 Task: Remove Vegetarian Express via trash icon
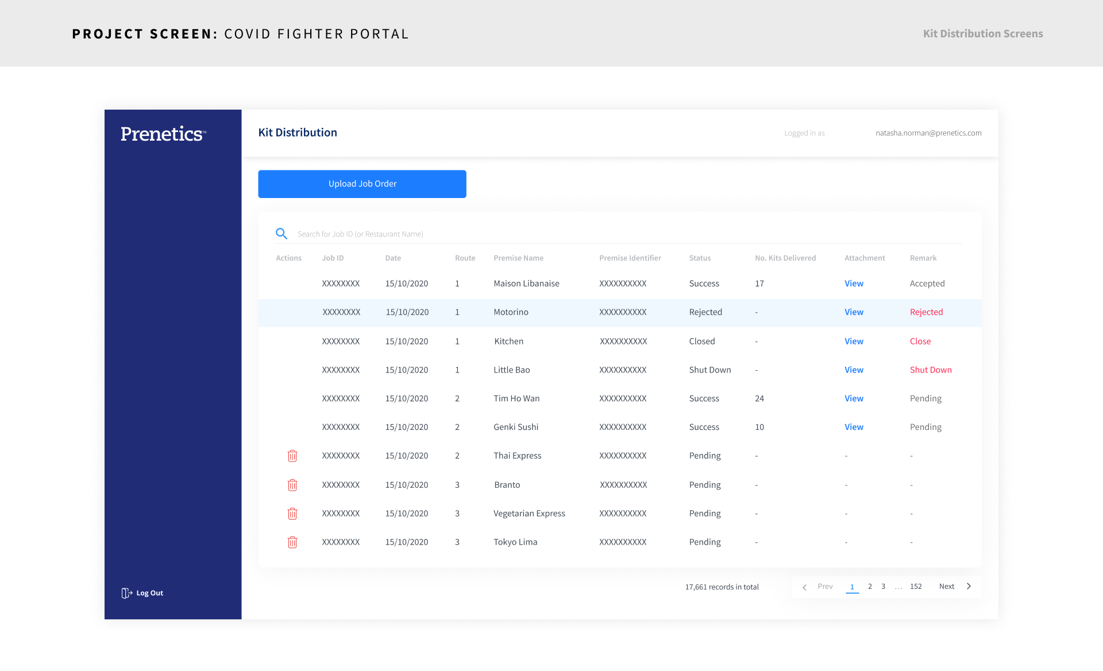292,514
